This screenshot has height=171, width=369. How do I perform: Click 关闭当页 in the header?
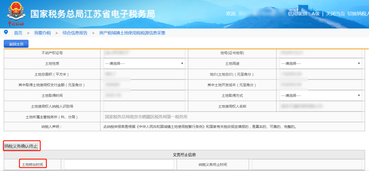(335, 14)
